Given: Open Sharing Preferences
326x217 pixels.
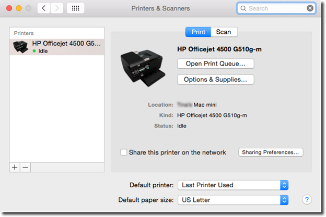Looking at the screenshot, I should coord(271,152).
